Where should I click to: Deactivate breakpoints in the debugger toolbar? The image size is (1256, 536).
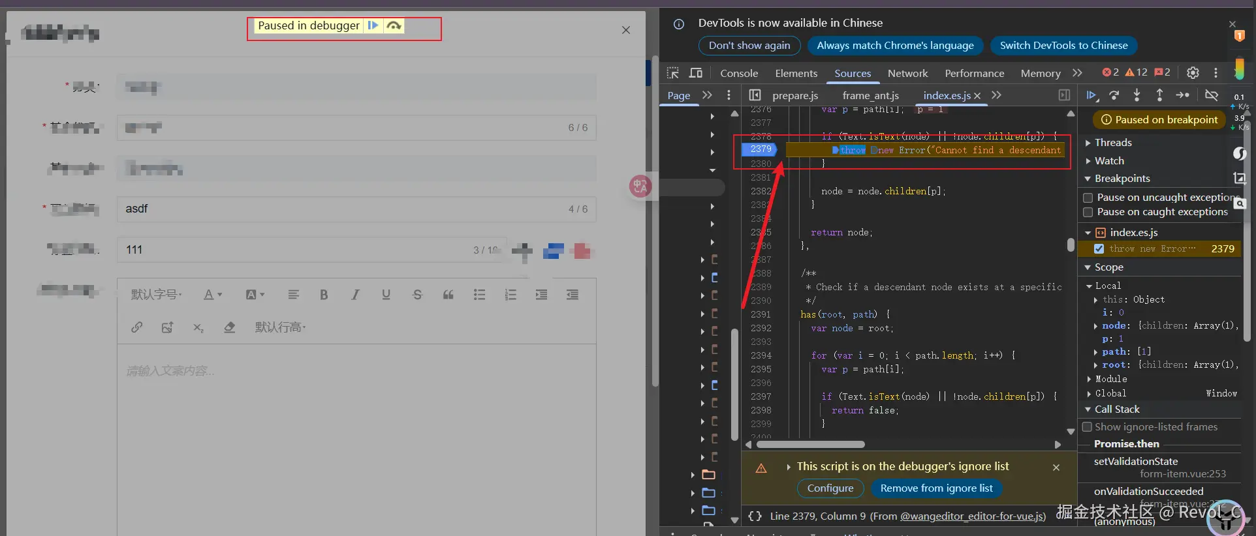tap(1212, 95)
